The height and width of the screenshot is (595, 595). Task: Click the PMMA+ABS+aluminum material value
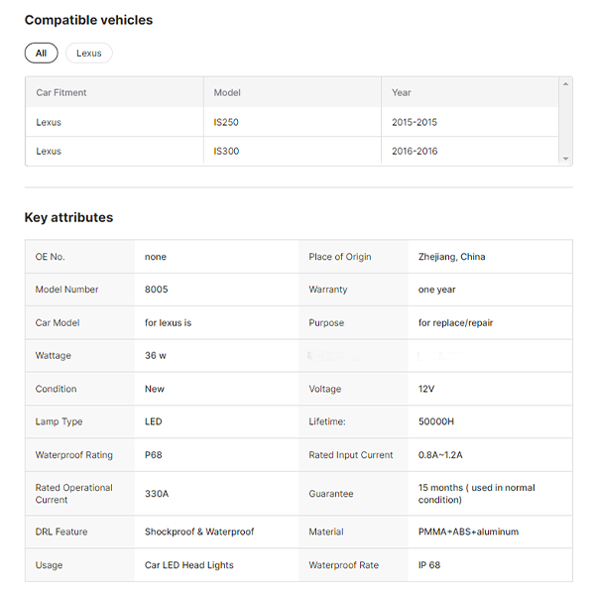[x=468, y=532]
